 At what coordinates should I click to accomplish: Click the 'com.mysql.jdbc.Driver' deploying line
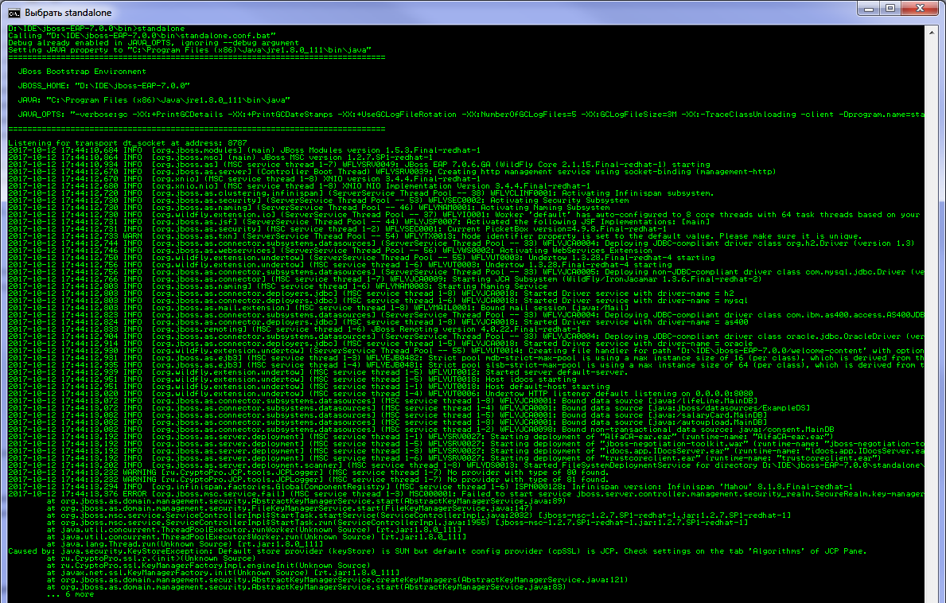coord(465,272)
